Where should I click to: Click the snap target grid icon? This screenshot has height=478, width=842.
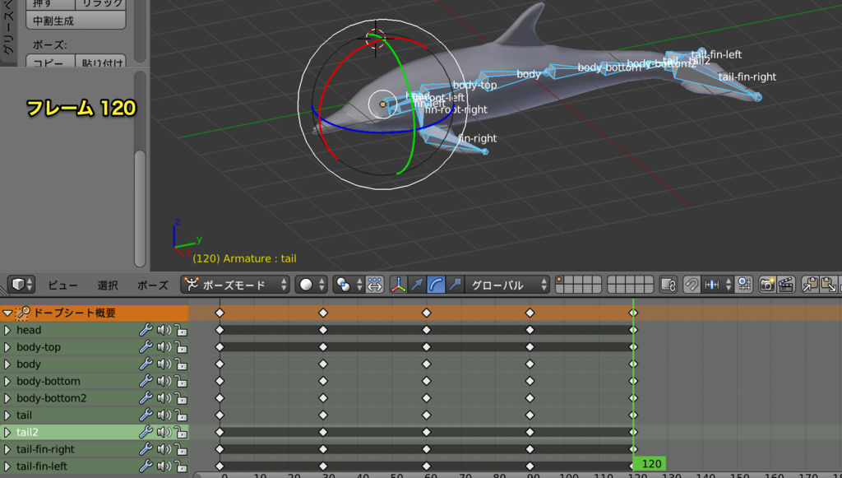click(x=744, y=285)
